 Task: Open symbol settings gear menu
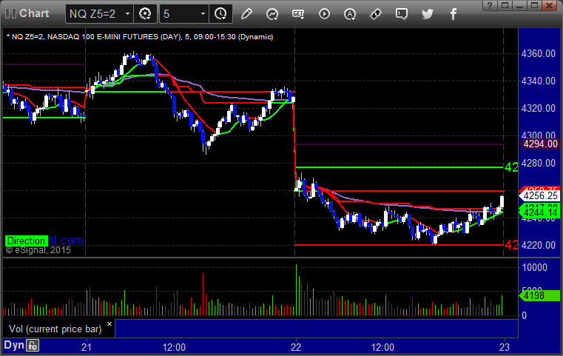(x=145, y=14)
